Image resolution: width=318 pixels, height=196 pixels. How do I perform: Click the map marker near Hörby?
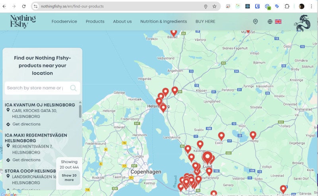253,135
